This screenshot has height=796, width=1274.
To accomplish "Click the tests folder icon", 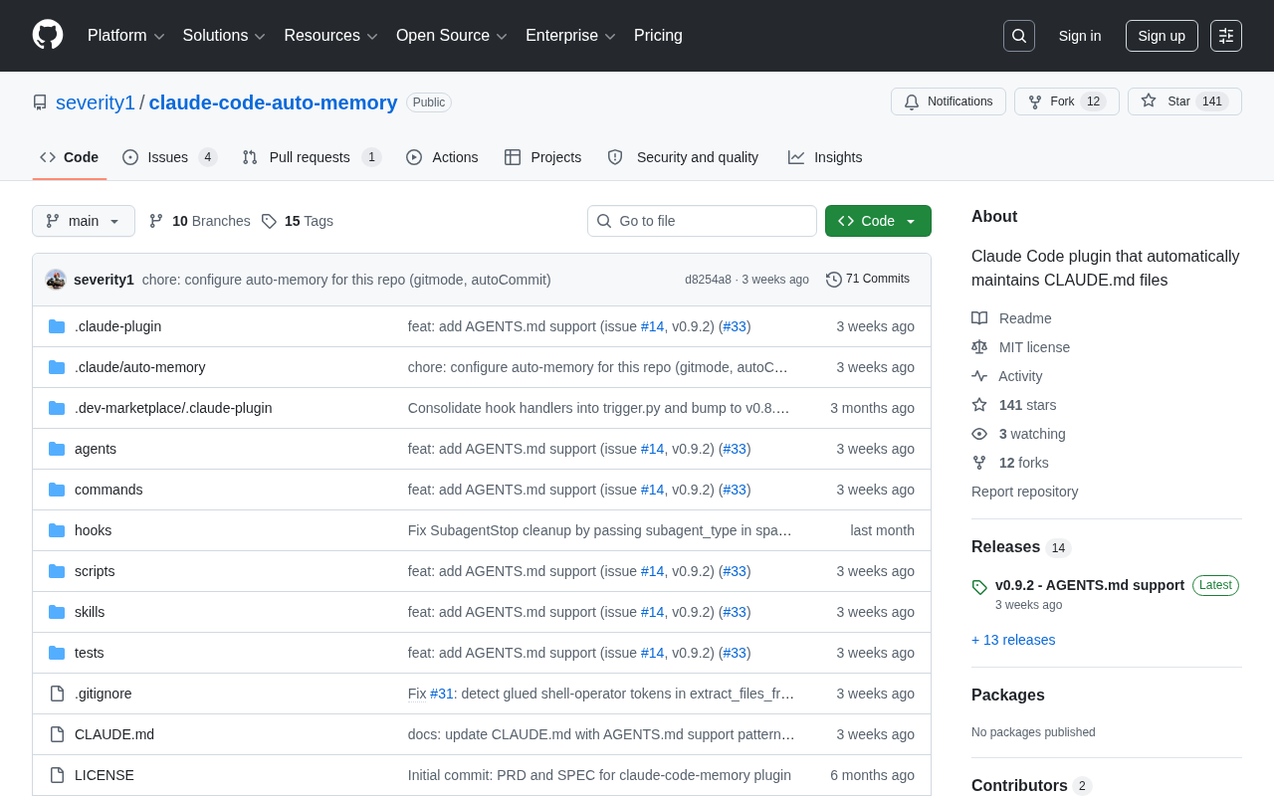I will 57,653.
